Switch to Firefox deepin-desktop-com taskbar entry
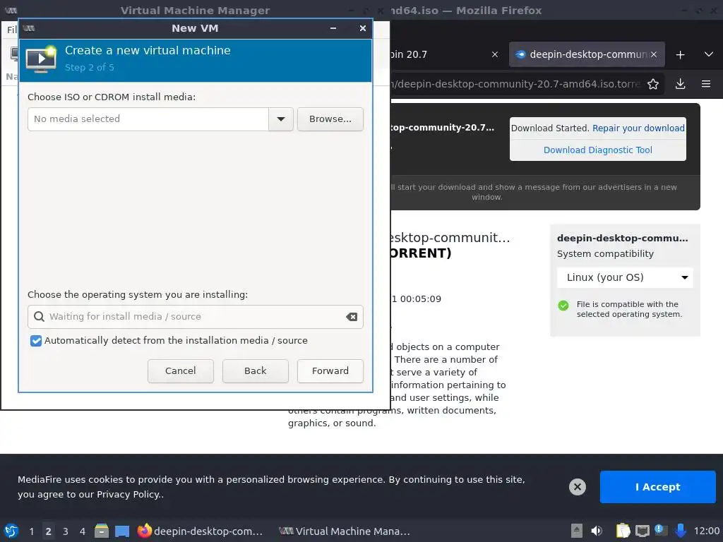The width and height of the screenshot is (723, 542). (x=200, y=531)
